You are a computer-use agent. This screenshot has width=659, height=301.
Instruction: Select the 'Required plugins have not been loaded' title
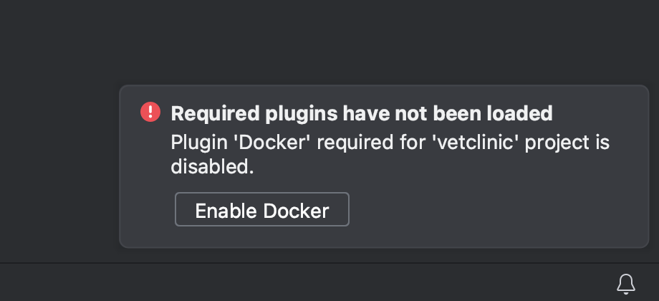pyautogui.click(x=361, y=113)
